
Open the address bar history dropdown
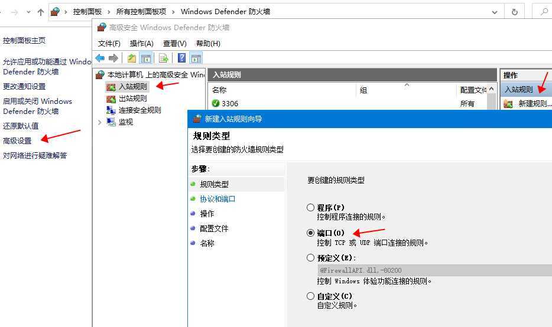click(495, 12)
